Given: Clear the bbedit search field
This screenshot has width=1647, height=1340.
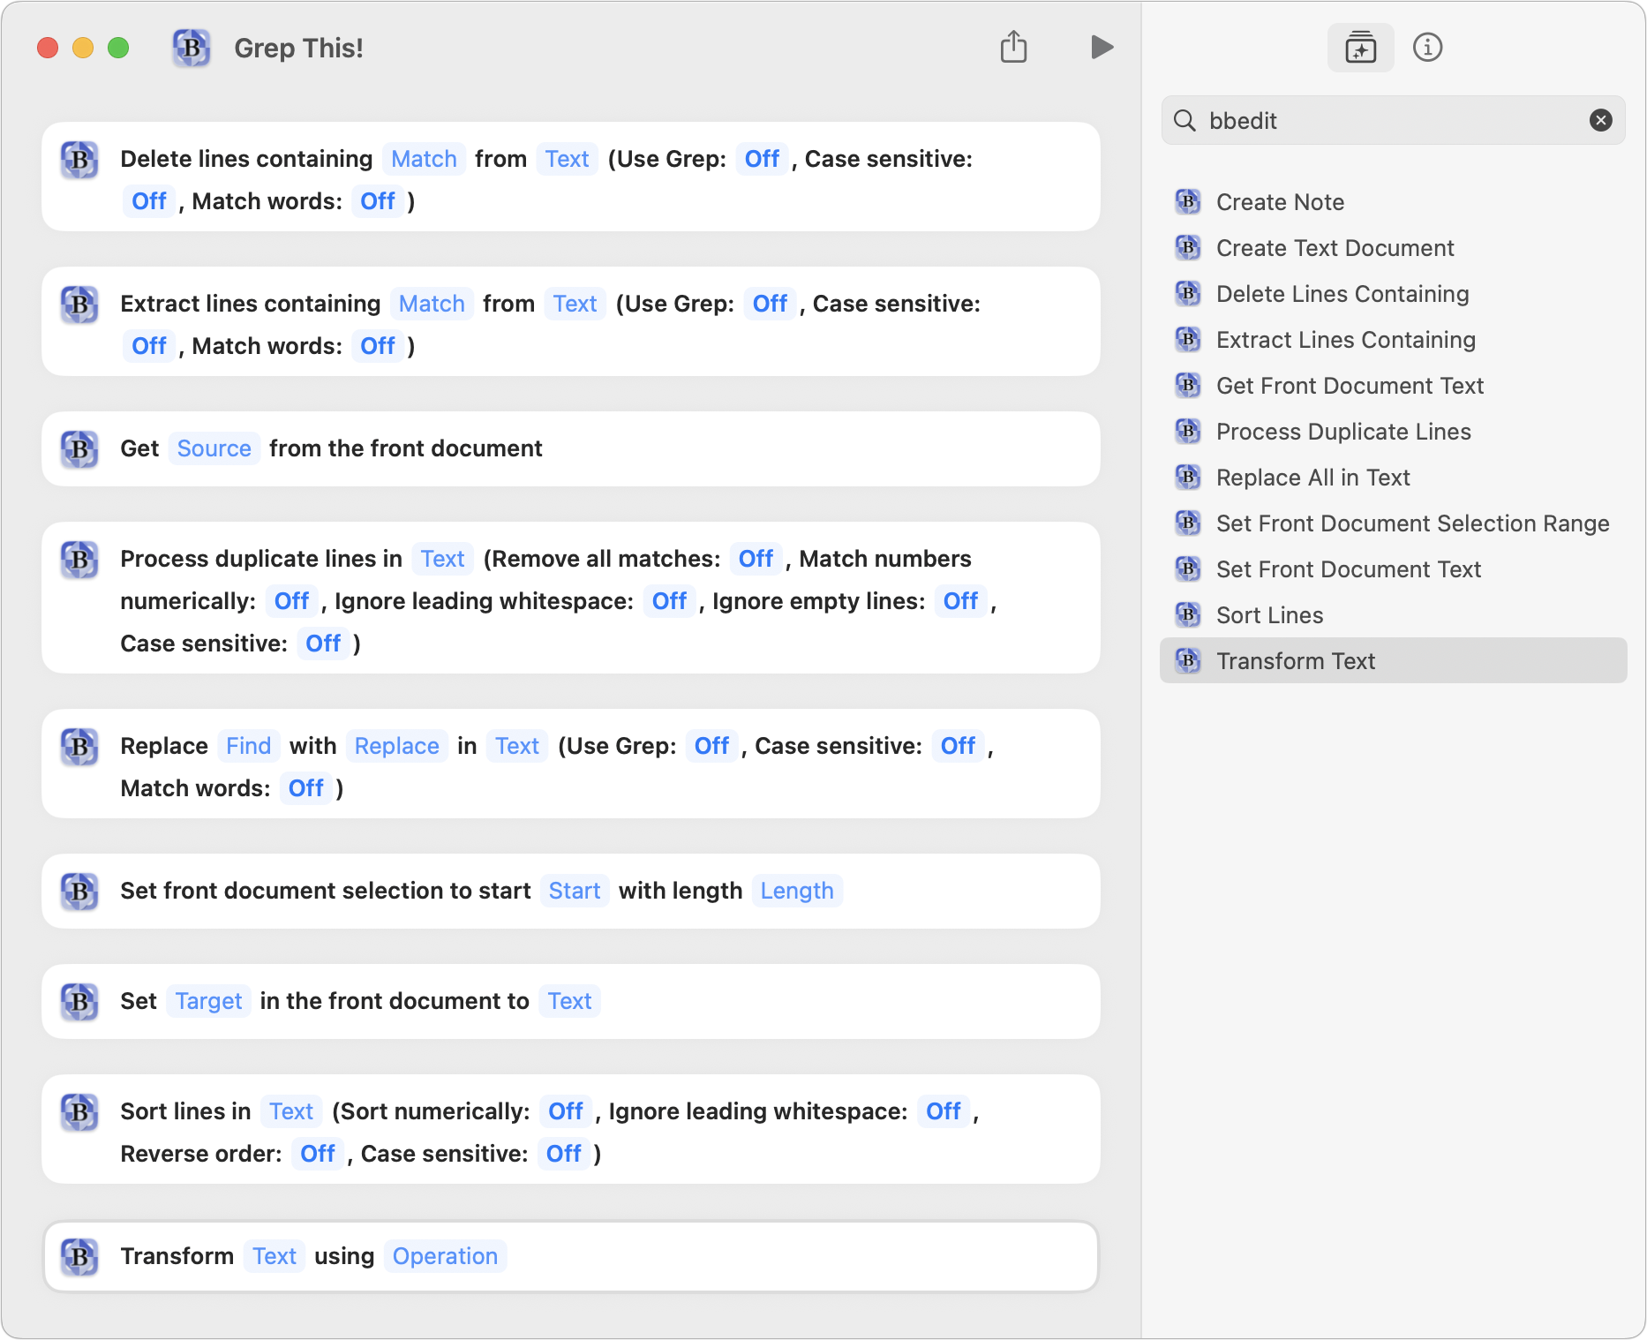Looking at the screenshot, I should (x=1600, y=120).
